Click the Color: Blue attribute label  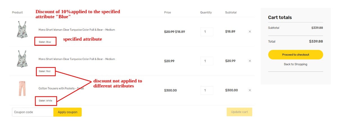[x=45, y=42]
